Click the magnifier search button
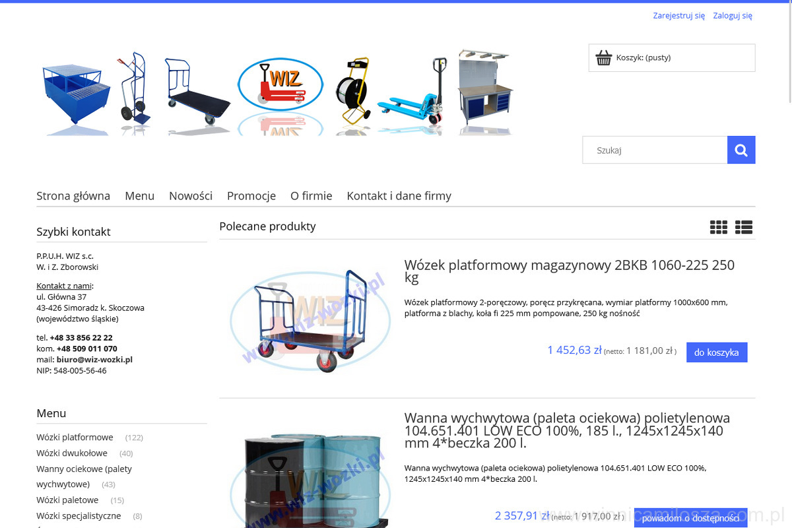The image size is (792, 528). 741,150
